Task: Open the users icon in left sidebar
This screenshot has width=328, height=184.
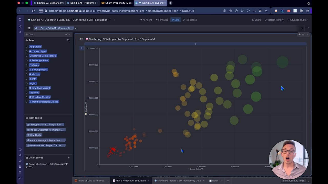Action: (20, 155)
